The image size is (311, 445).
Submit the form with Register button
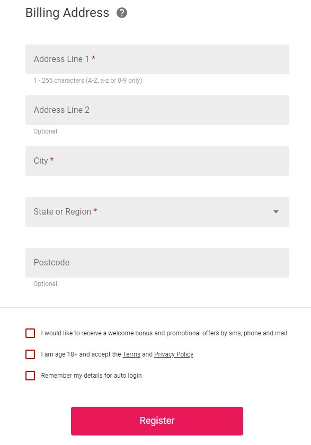157,421
